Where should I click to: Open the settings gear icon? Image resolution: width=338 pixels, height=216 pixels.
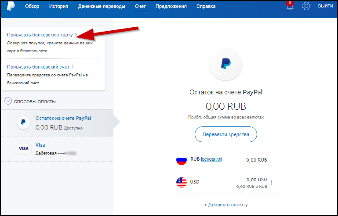coord(306,6)
